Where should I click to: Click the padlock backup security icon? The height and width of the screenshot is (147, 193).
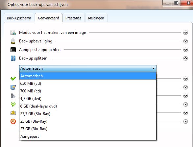click(x=13, y=41)
